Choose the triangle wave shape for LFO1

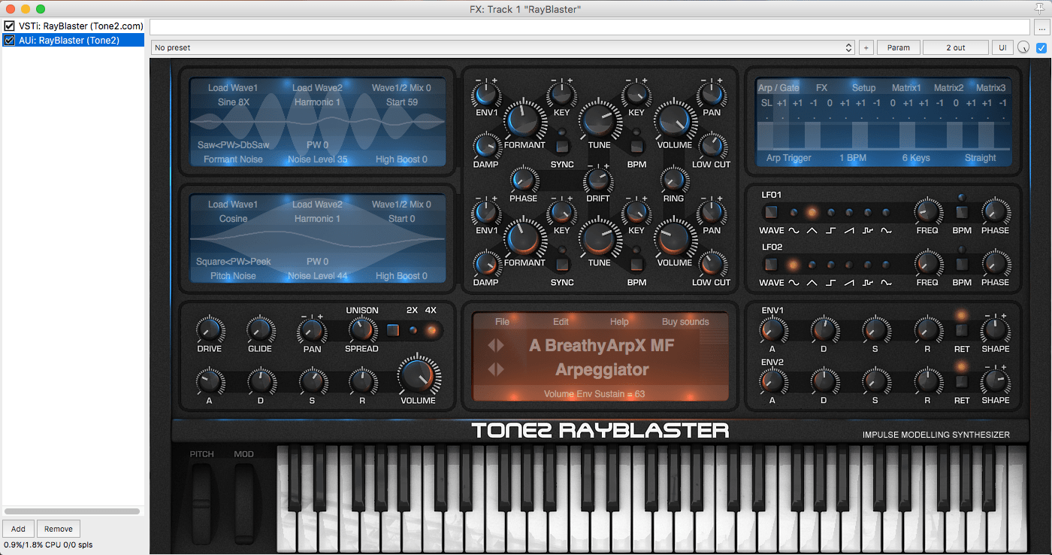point(812,213)
